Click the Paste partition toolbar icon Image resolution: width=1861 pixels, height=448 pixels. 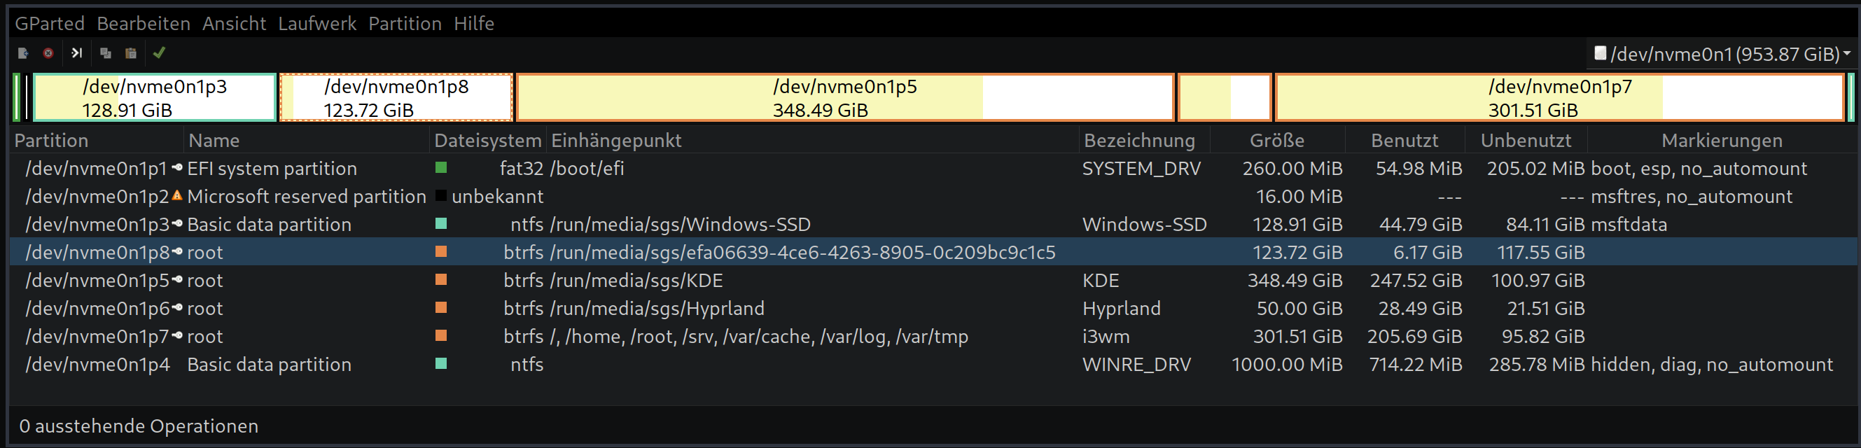pos(131,53)
